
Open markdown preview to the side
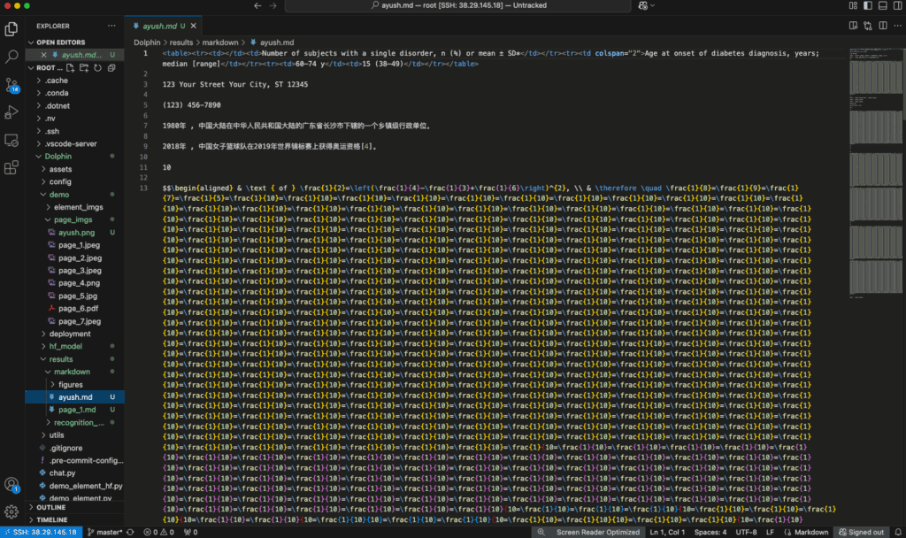coord(853,26)
